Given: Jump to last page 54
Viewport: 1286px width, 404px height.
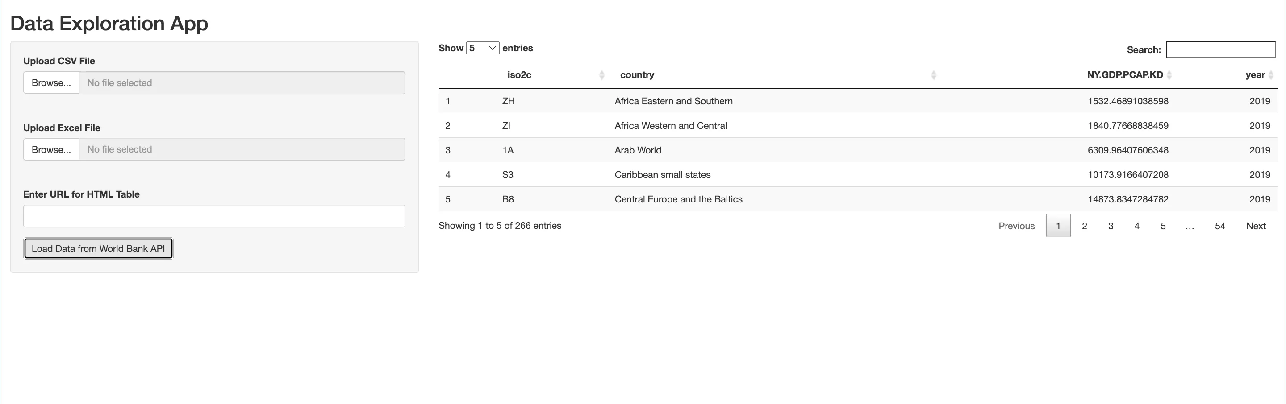Looking at the screenshot, I should coord(1220,226).
